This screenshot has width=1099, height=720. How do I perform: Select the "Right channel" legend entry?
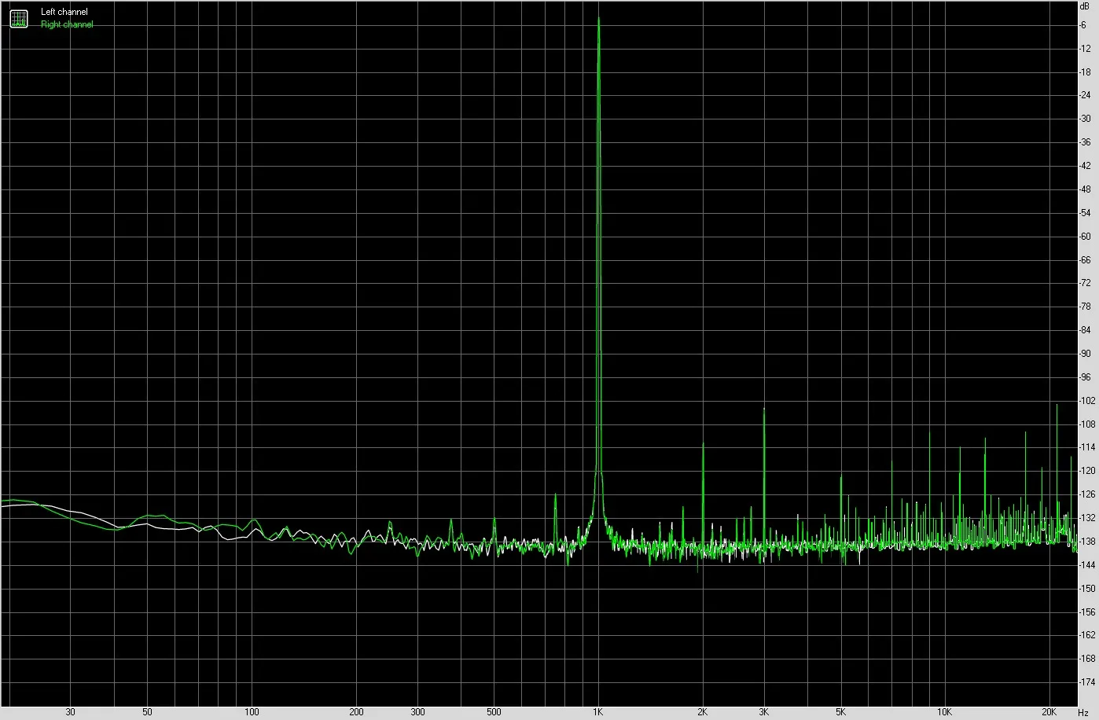pyautogui.click(x=67, y=24)
